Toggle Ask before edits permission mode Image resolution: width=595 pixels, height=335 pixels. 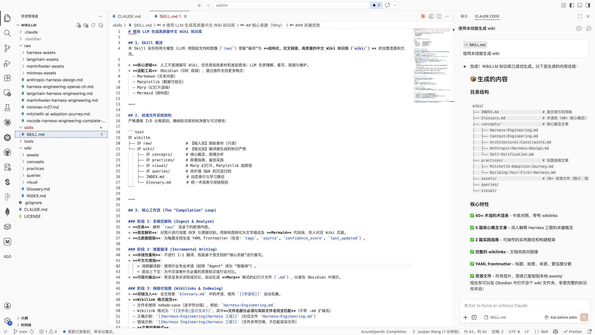(x=561, y=317)
